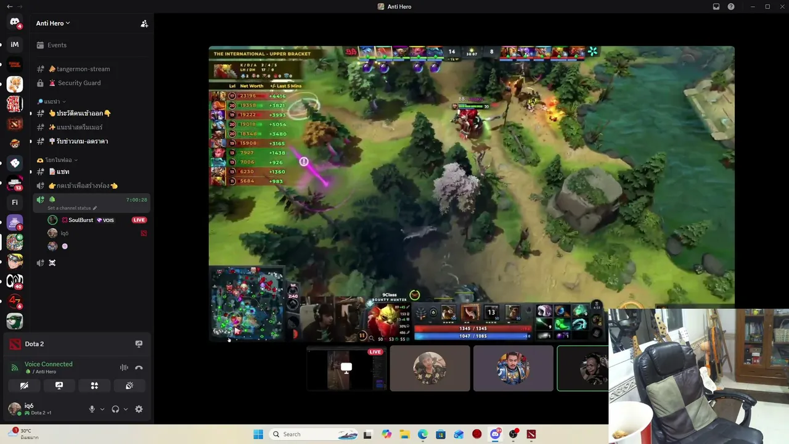Open the แชท text channel

point(91,172)
